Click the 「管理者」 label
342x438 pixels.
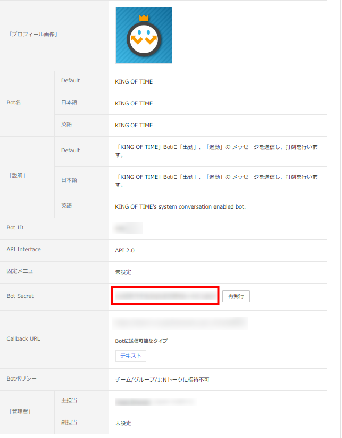(20, 411)
